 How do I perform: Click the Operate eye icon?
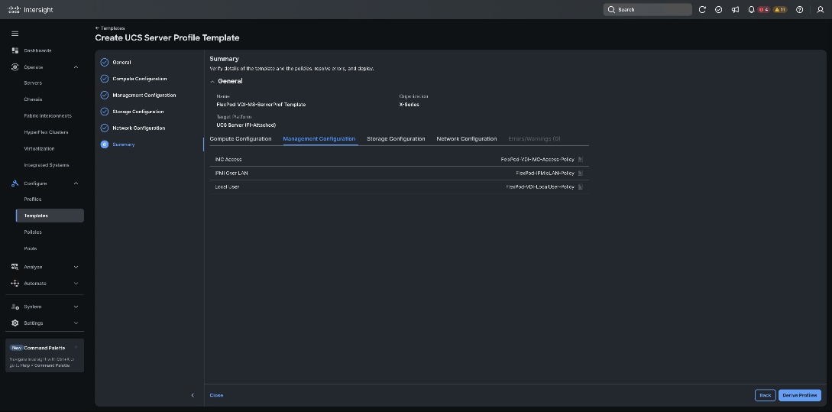[15, 67]
